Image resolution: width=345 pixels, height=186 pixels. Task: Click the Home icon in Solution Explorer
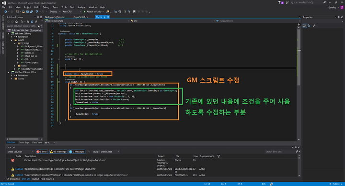pos(16,22)
